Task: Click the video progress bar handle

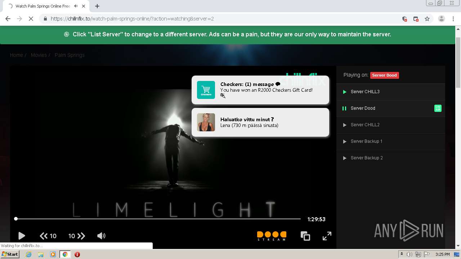Action: click(16, 219)
